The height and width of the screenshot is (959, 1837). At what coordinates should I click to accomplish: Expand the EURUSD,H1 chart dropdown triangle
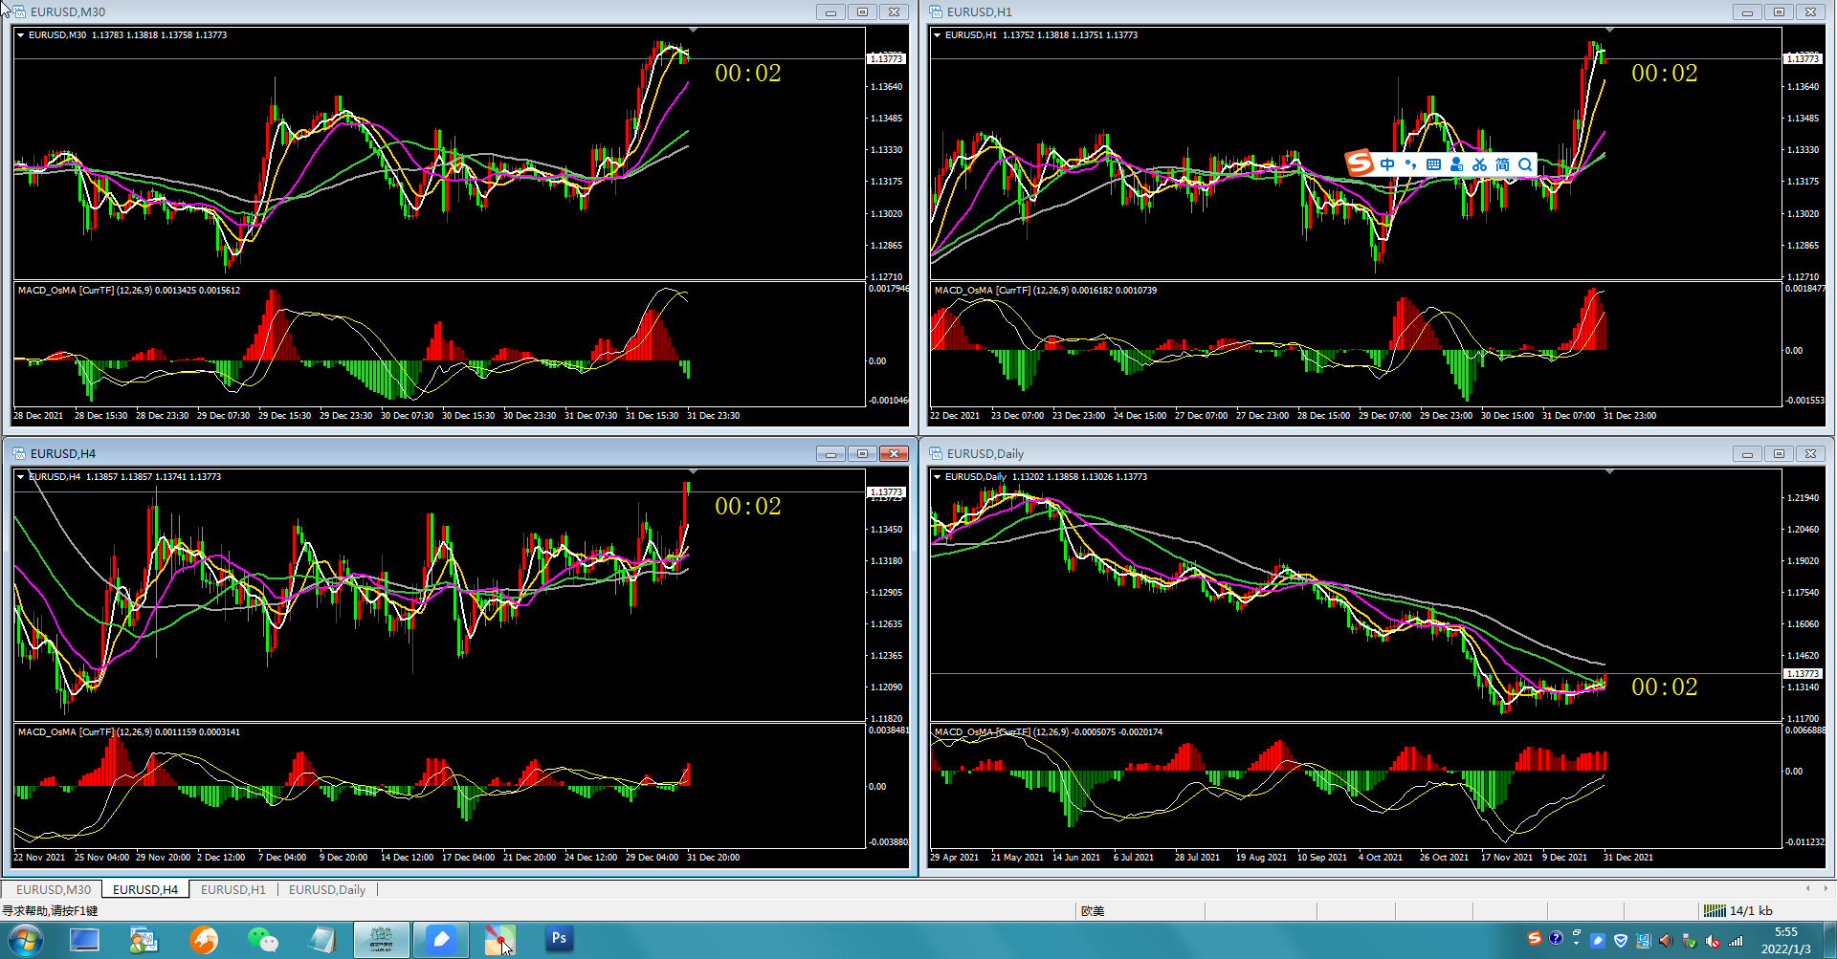click(937, 35)
